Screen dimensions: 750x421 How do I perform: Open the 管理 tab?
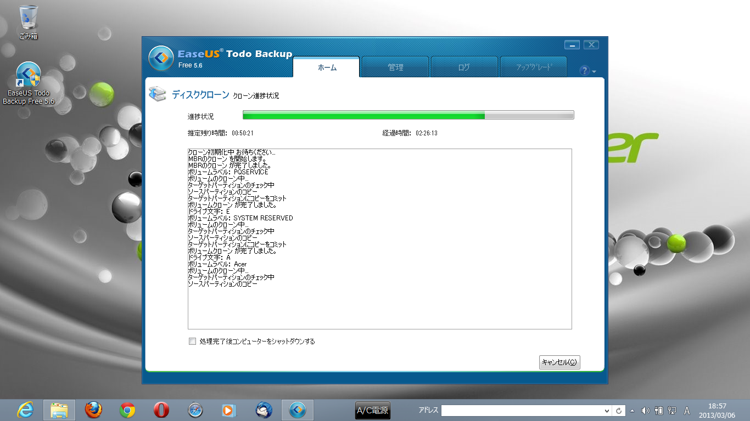(x=395, y=67)
